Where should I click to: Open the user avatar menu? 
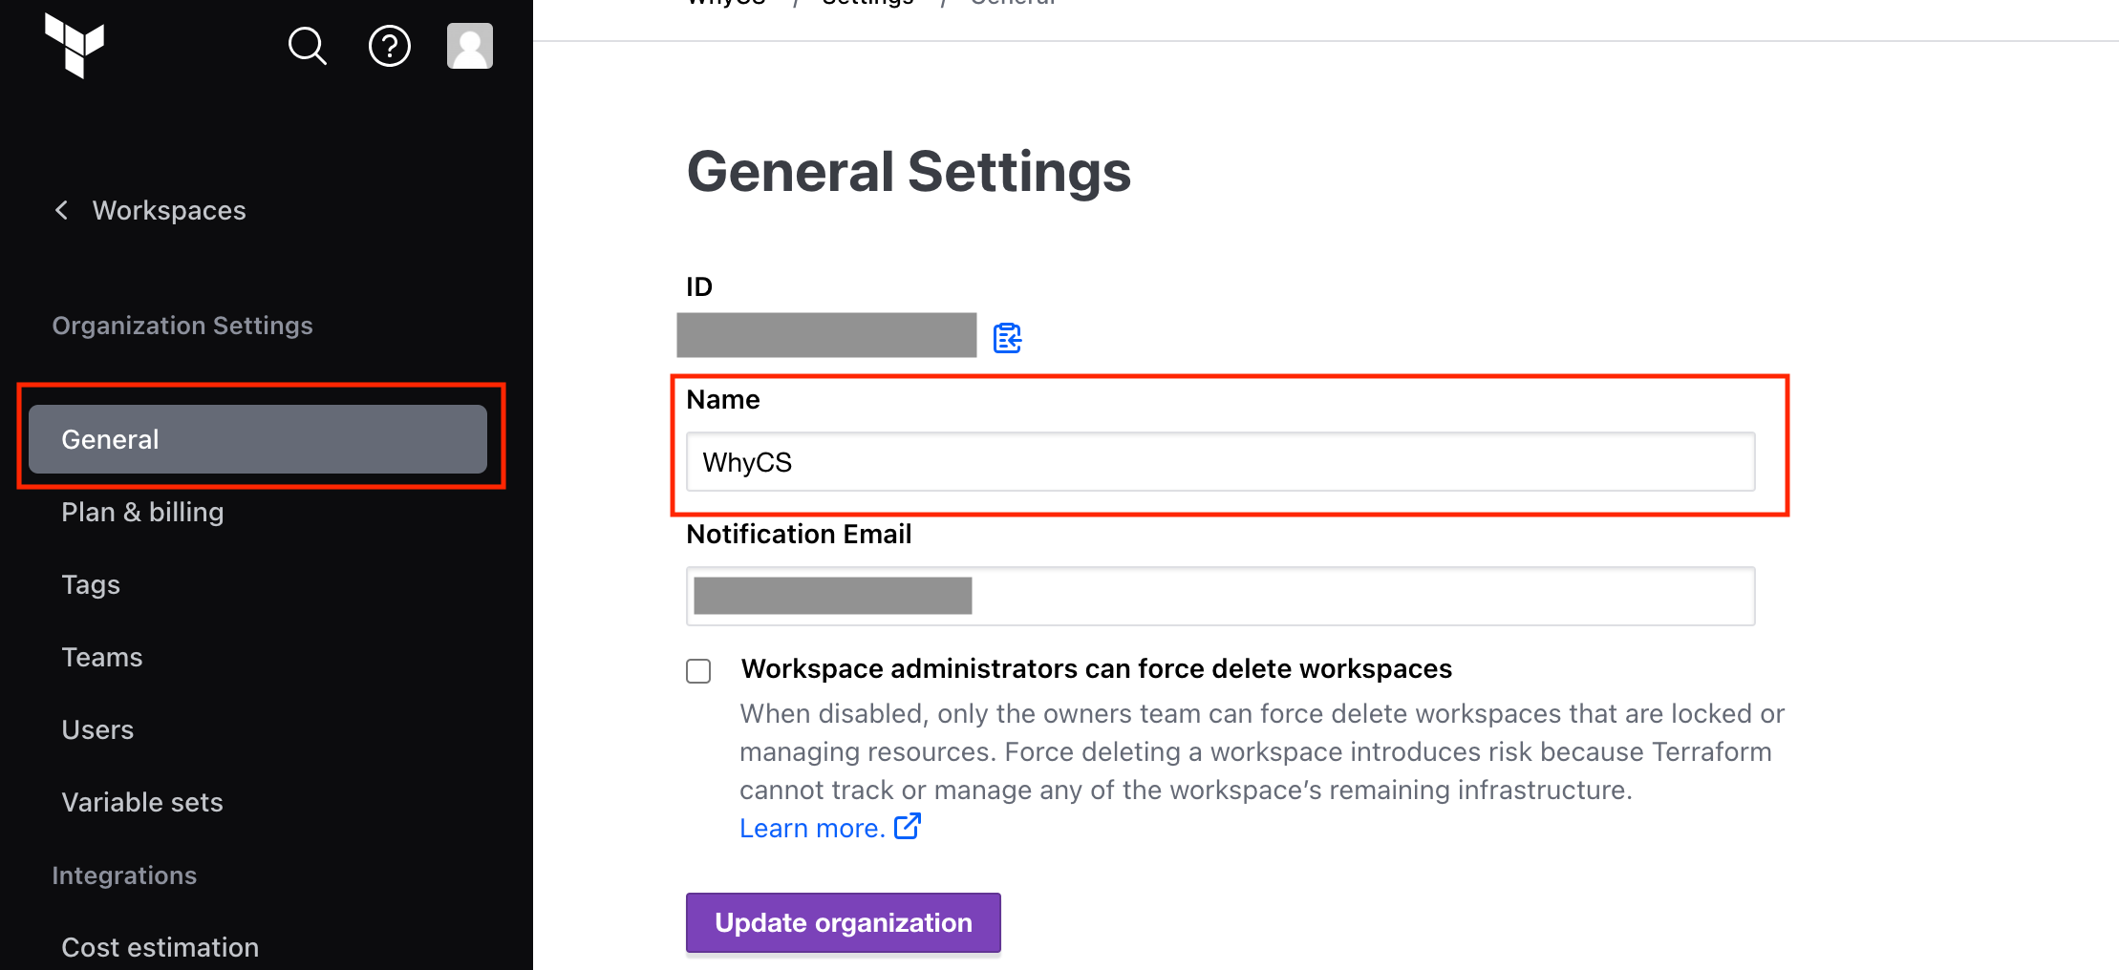click(470, 46)
